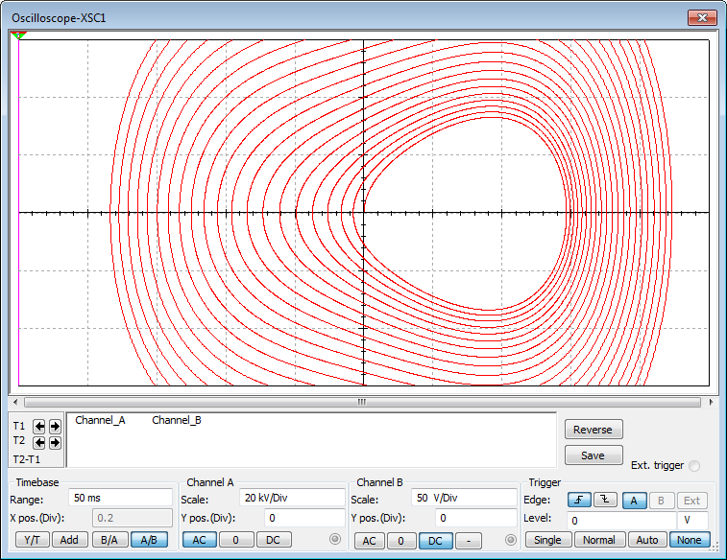The image size is (727, 560).
Task: Edit Channel B scale 50 V/Div
Action: tap(464, 498)
